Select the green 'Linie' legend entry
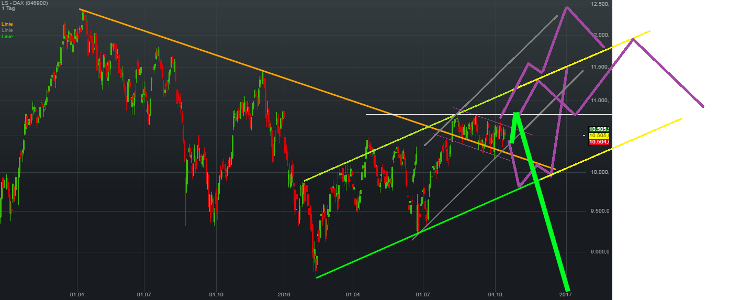729x300 pixels. (7, 37)
